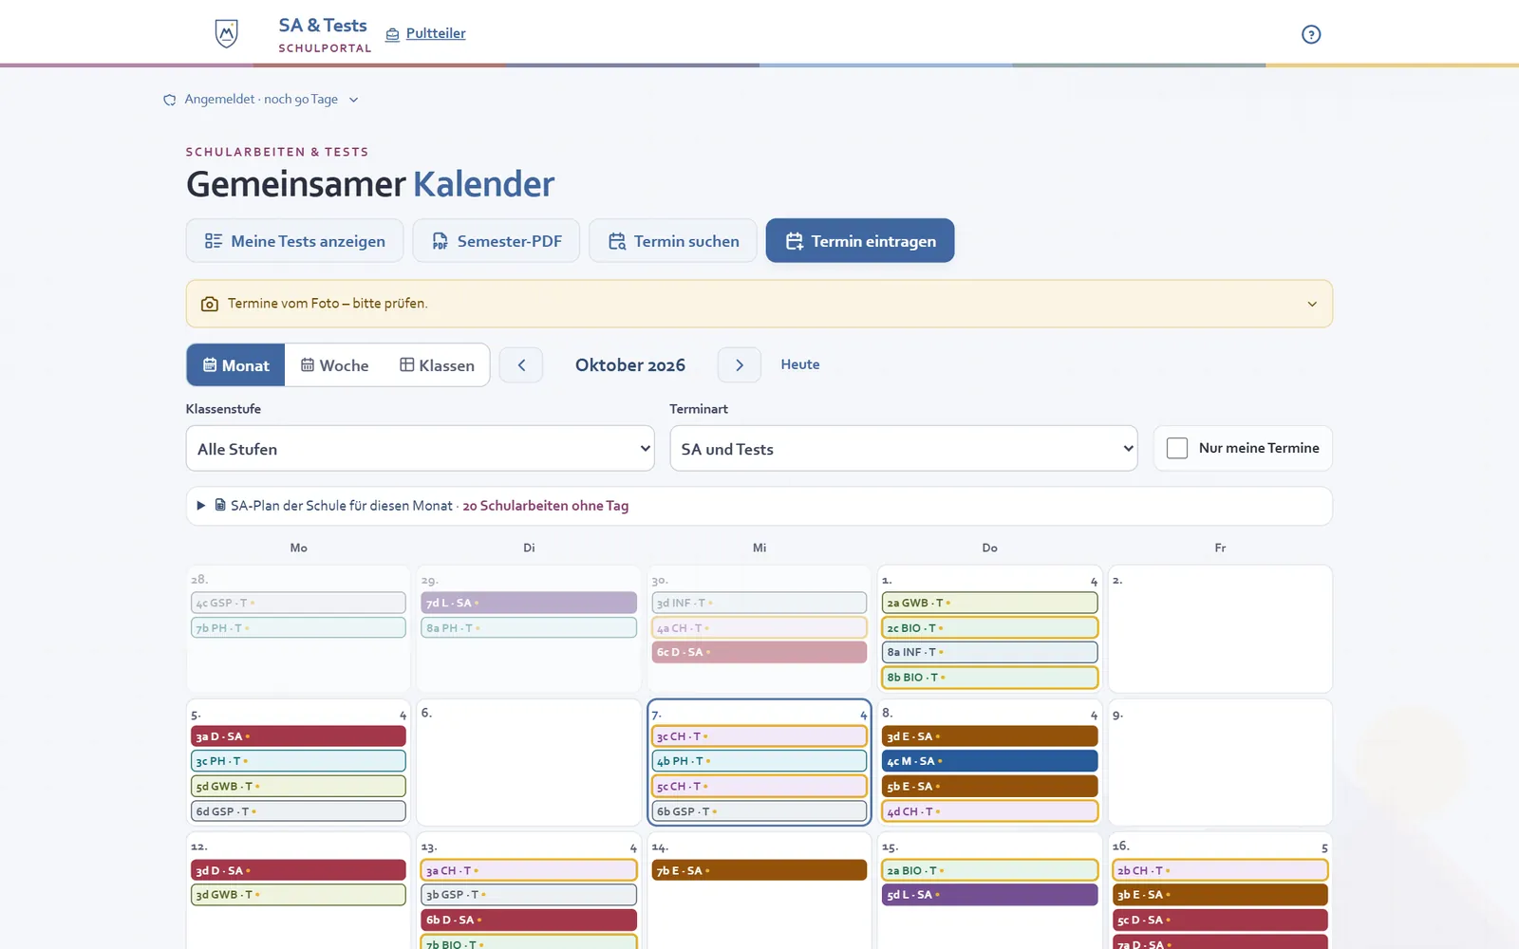Image resolution: width=1519 pixels, height=949 pixels.
Task: Expand SA-Plan der Schule disclosure triangle
Action: pos(200,506)
